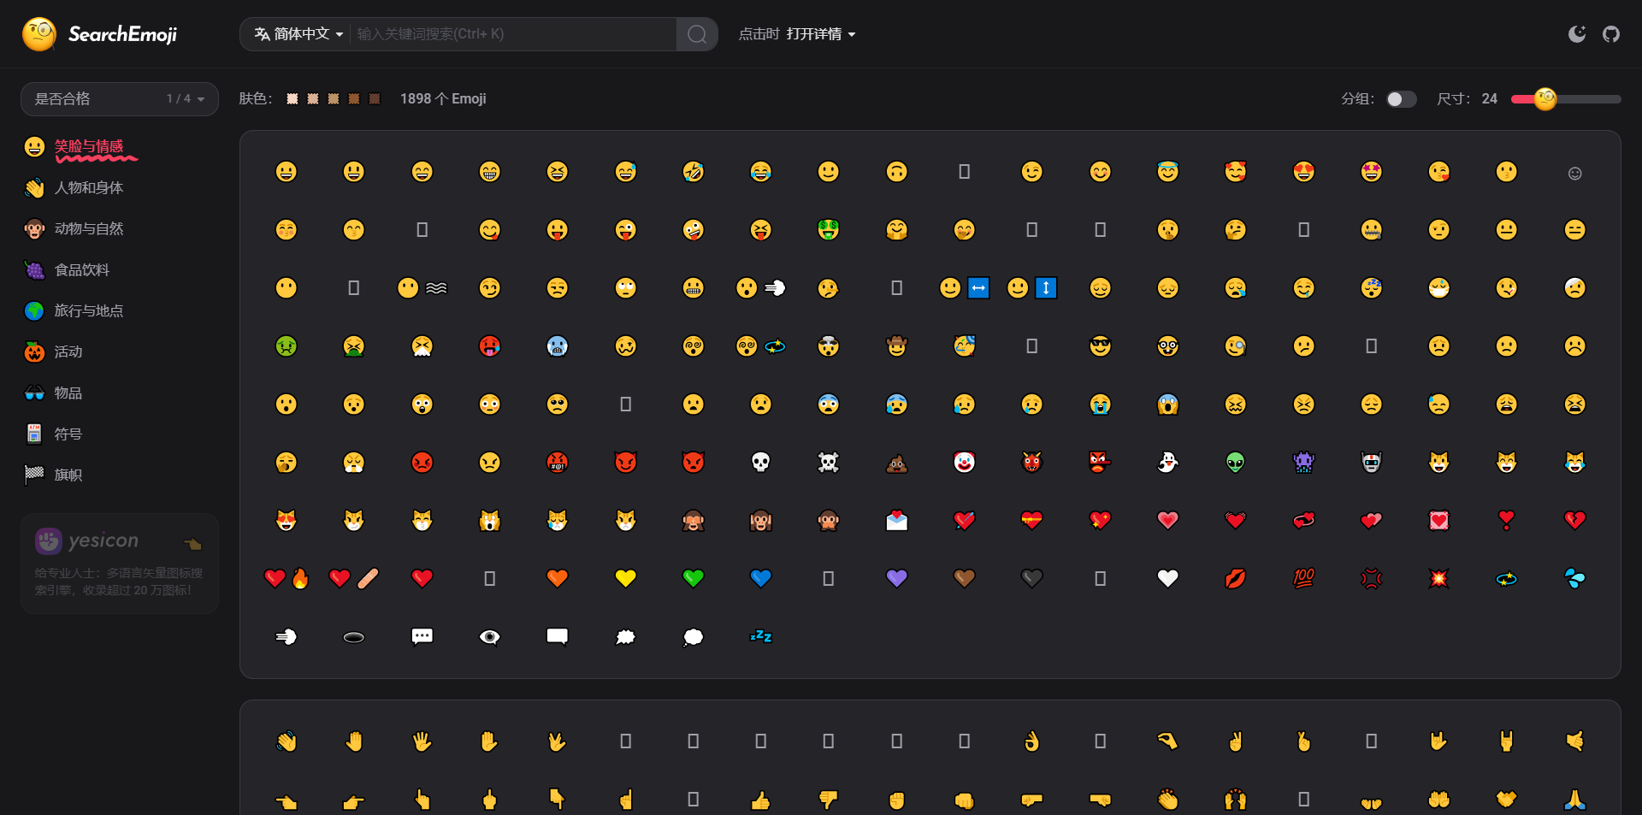1642x815 pixels.
Task: Click the blue zzz sleeping emoji
Action: tap(760, 637)
